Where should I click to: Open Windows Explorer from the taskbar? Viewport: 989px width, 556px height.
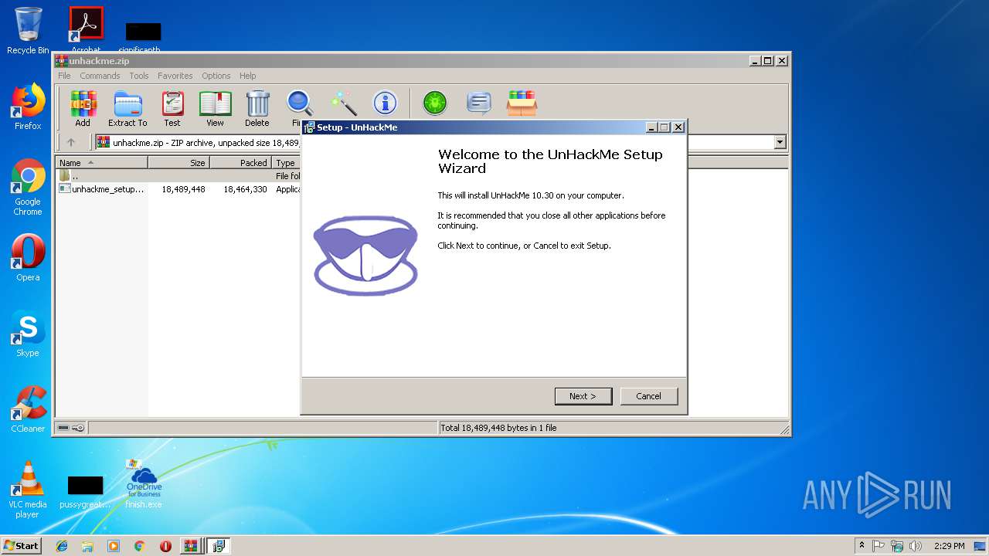(87, 546)
